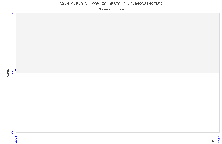The width and height of the screenshot is (222, 144).
Task: Click the word ODV in the title
Action: [x=96, y=4]
